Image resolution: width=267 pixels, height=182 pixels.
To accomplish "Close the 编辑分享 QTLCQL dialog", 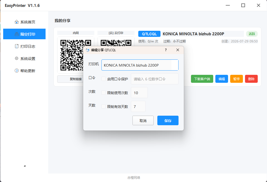I will click(177, 50).
